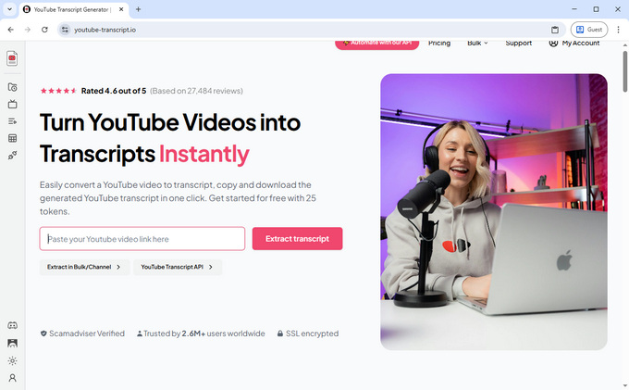Open a new tab with the plus button
629x390 pixels.
click(x=138, y=9)
